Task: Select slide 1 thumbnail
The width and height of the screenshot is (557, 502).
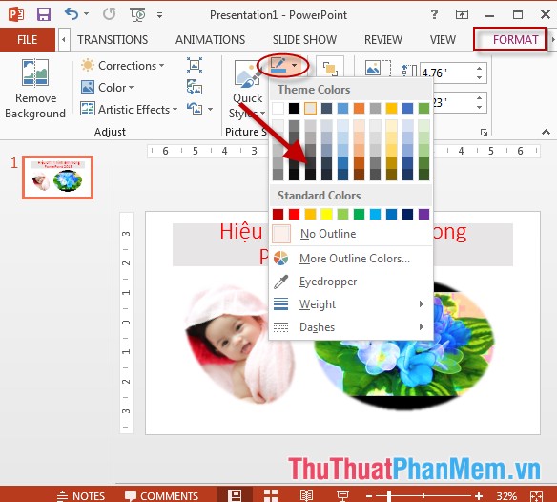Action: click(x=57, y=178)
